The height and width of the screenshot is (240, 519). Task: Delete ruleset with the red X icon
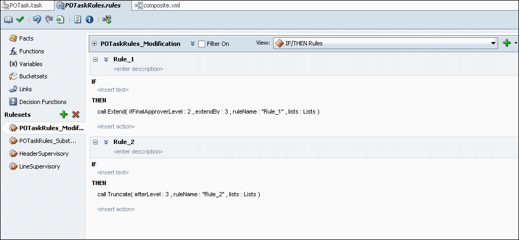pyautogui.click(x=76, y=115)
